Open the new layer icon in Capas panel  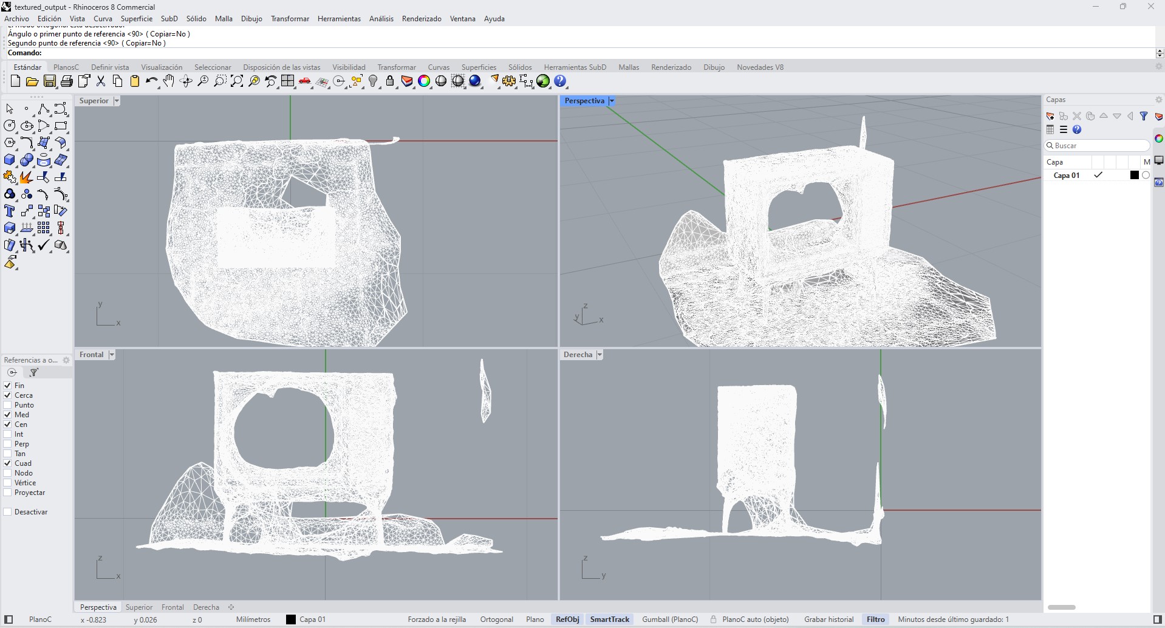tap(1050, 116)
